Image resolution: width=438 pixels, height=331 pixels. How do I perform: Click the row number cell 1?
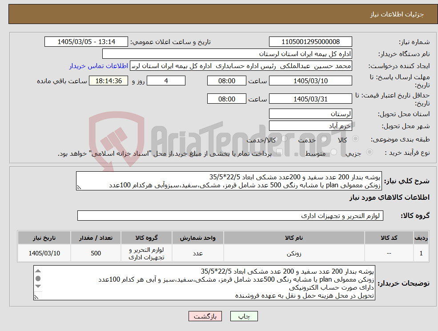(421, 253)
